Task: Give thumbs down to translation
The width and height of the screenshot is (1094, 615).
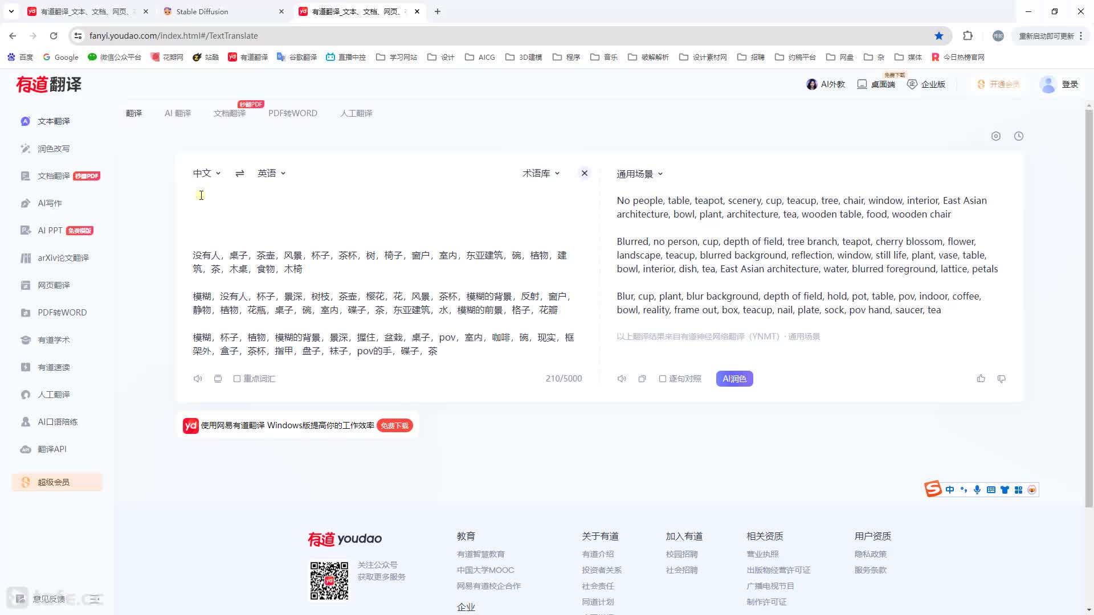Action: [1002, 379]
